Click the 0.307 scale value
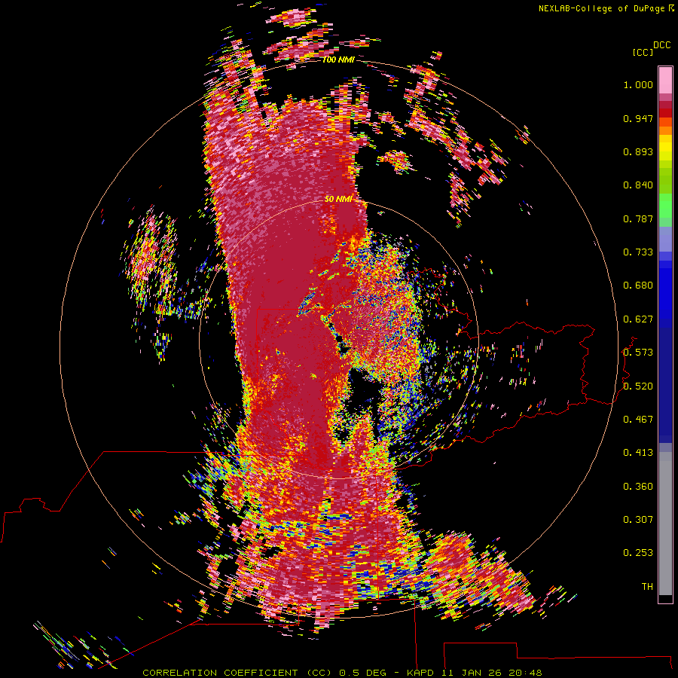The height and width of the screenshot is (678, 678). pyautogui.click(x=638, y=520)
